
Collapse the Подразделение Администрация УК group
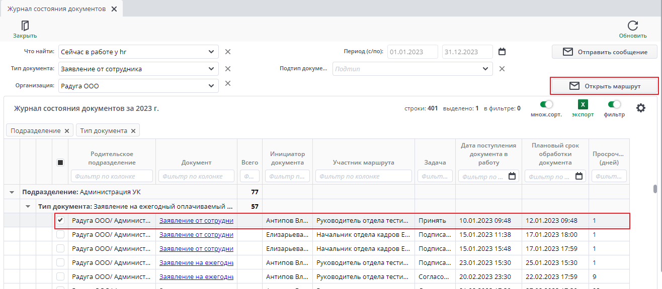tap(12, 192)
